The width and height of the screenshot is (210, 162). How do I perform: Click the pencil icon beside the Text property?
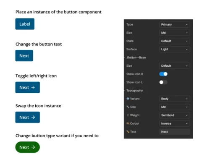(128, 132)
